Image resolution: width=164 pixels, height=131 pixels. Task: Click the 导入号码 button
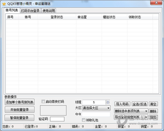tap(122, 104)
